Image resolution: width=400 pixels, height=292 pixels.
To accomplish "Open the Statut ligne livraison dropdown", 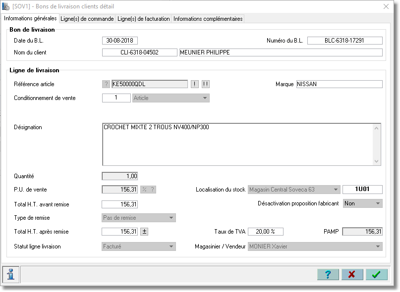I will (x=138, y=246).
